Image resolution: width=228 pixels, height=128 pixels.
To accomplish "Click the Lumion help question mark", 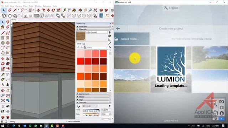I will (x=222, y=119).
